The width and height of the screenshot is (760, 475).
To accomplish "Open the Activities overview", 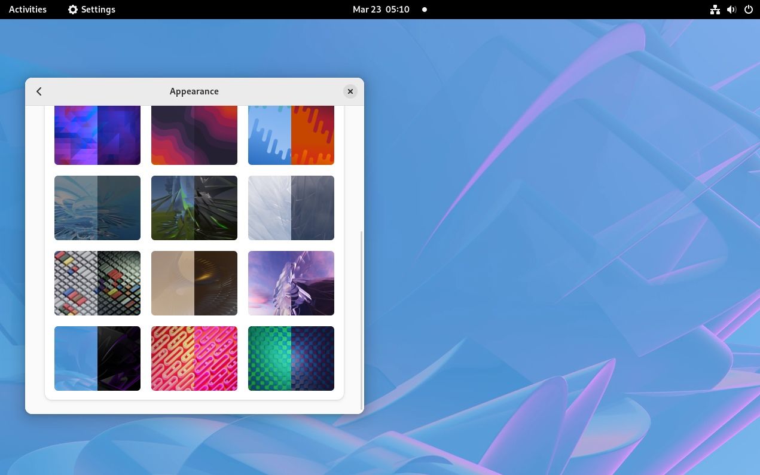I will coord(27,9).
